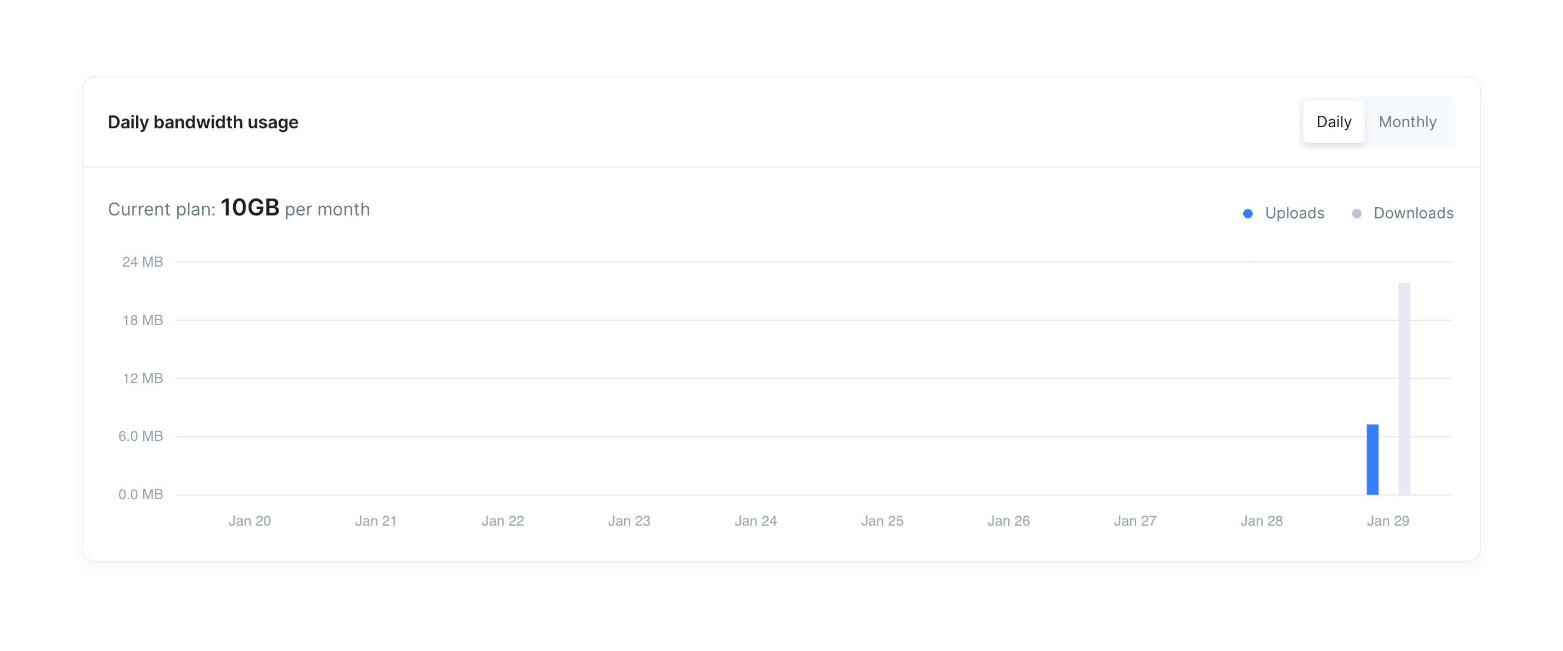Image resolution: width=1563 pixels, height=651 pixels.
Task: Click the Daily bandwidth usage heading
Action: tap(203, 122)
